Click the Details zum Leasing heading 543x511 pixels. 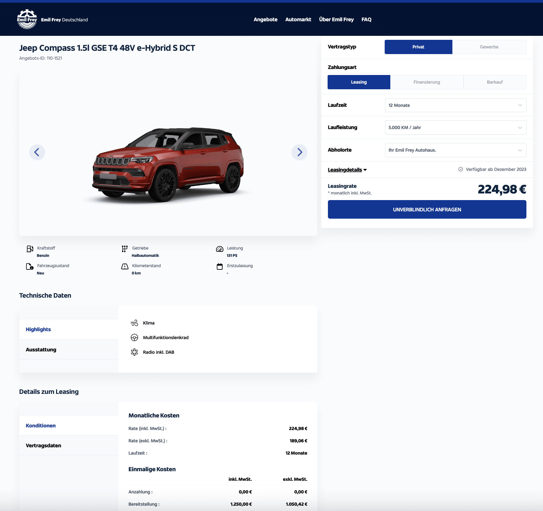pyautogui.click(x=49, y=392)
